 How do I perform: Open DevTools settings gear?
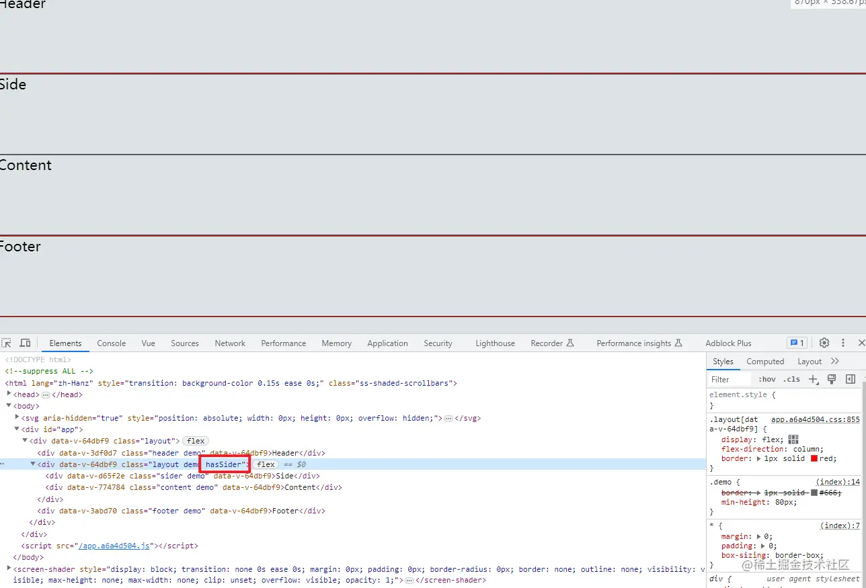pos(824,343)
